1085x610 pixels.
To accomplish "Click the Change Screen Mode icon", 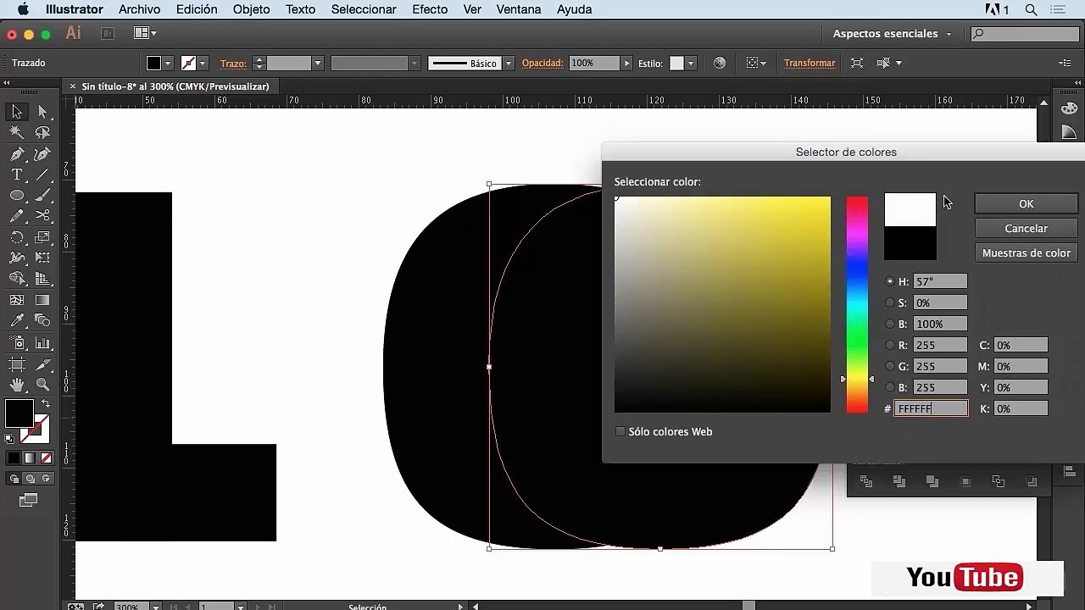I will tap(28, 501).
